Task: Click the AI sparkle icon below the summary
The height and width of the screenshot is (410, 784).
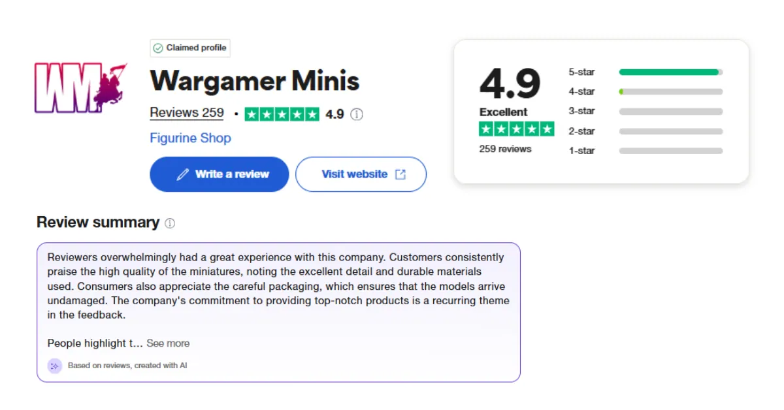Action: 54,366
